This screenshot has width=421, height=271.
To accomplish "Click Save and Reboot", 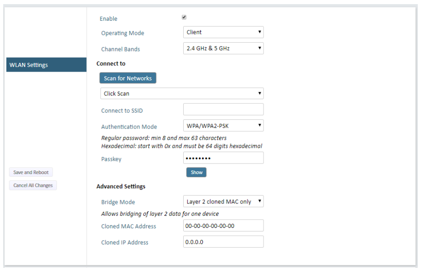I will tap(31, 172).
